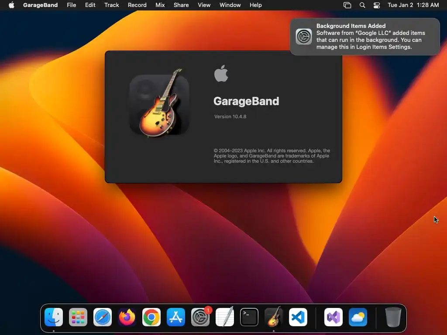Open the Record menu
Image resolution: width=447 pixels, height=335 pixels.
[137, 5]
